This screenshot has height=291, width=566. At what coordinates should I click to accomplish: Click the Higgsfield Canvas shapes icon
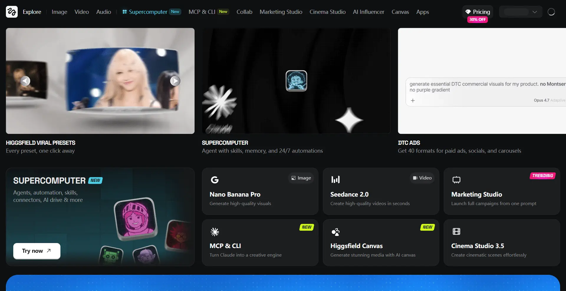pos(335,232)
